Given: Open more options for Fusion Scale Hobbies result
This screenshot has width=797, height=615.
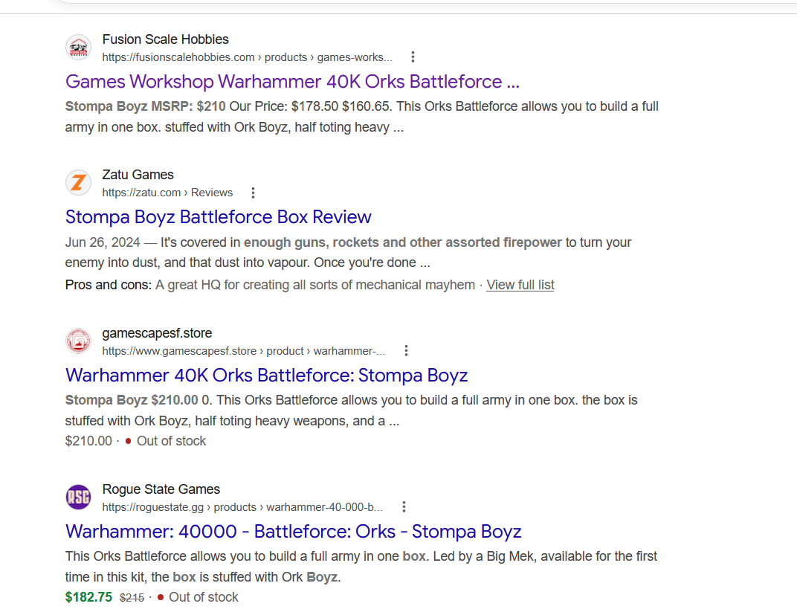Looking at the screenshot, I should [x=413, y=57].
